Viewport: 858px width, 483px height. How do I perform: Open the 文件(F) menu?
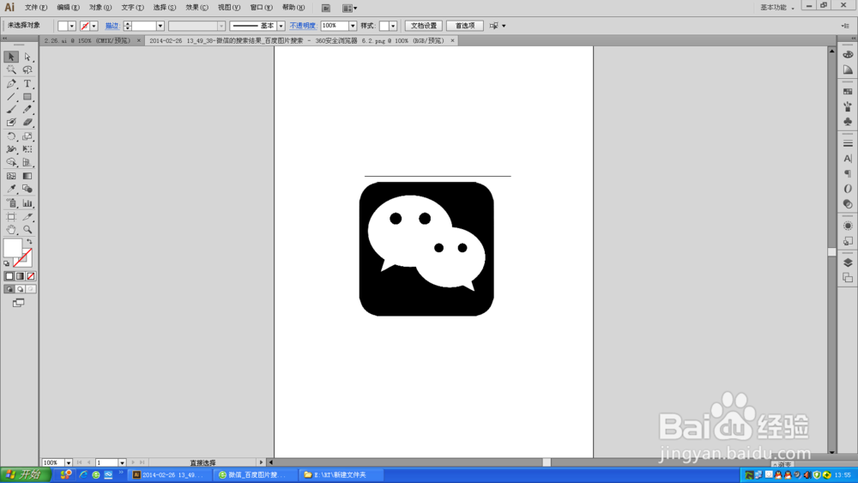coord(36,8)
